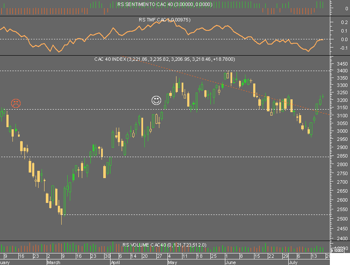This screenshot has height=265, width=350.
Task: Select the RS TMF CAC indicator title
Action: [165, 20]
